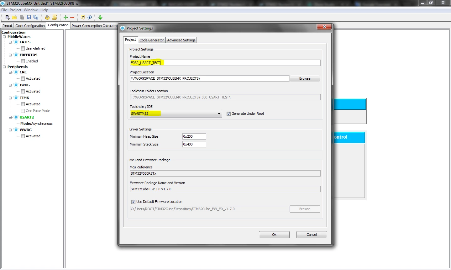Check Activated under TIM6

pyautogui.click(x=23, y=104)
